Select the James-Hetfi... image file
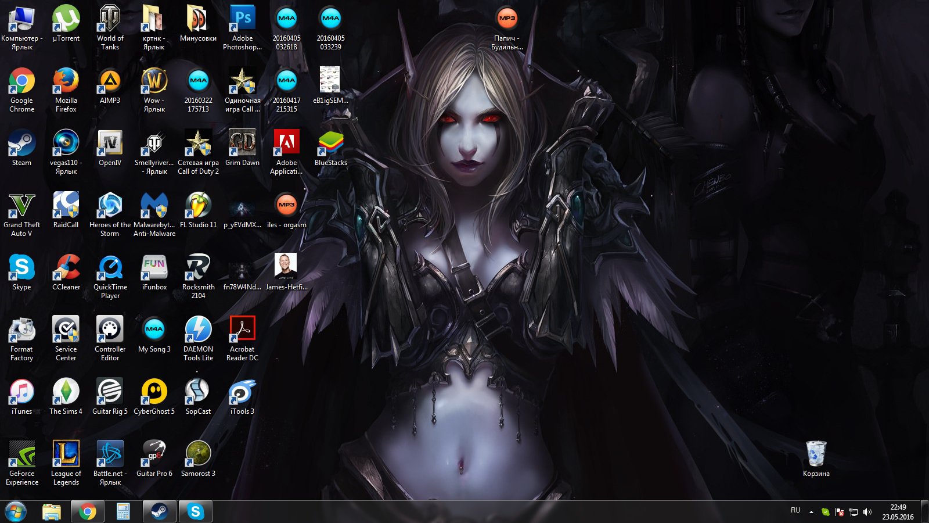 286,267
